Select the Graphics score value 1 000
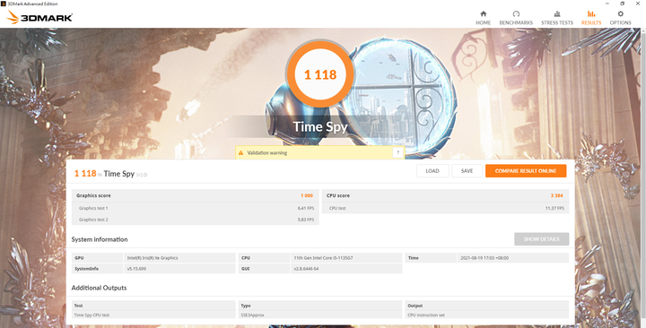 [x=307, y=195]
